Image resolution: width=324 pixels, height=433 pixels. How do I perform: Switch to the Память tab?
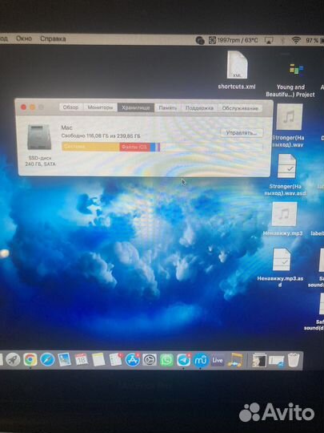pyautogui.click(x=167, y=108)
